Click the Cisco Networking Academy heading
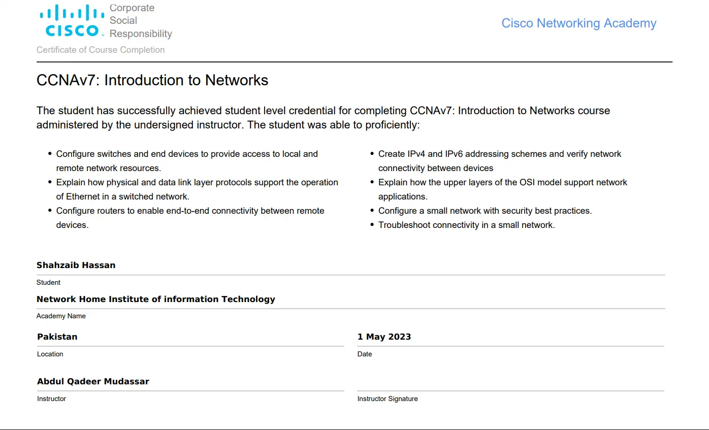709x430 pixels. 579,23
